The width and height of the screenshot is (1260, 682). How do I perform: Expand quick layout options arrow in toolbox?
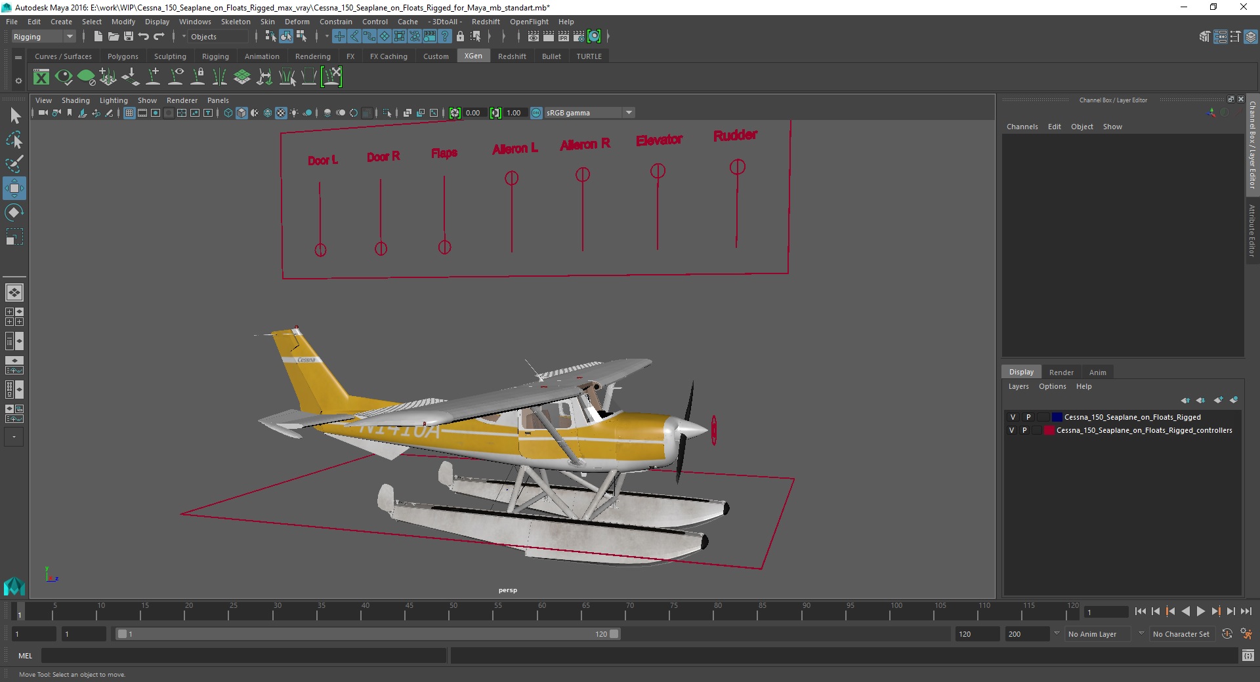click(x=14, y=437)
